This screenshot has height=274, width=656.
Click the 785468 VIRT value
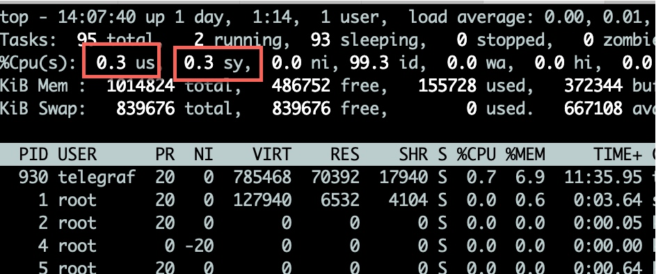(262, 178)
